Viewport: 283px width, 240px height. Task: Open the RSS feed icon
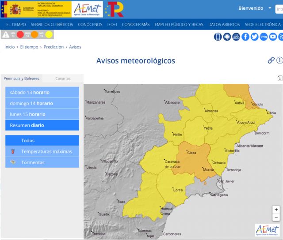(281, 37)
